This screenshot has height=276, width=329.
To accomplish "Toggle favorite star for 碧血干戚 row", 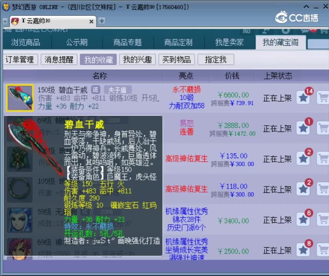I will tap(303, 98).
